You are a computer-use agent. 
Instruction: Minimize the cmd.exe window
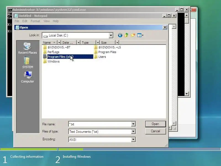pos(177,10)
